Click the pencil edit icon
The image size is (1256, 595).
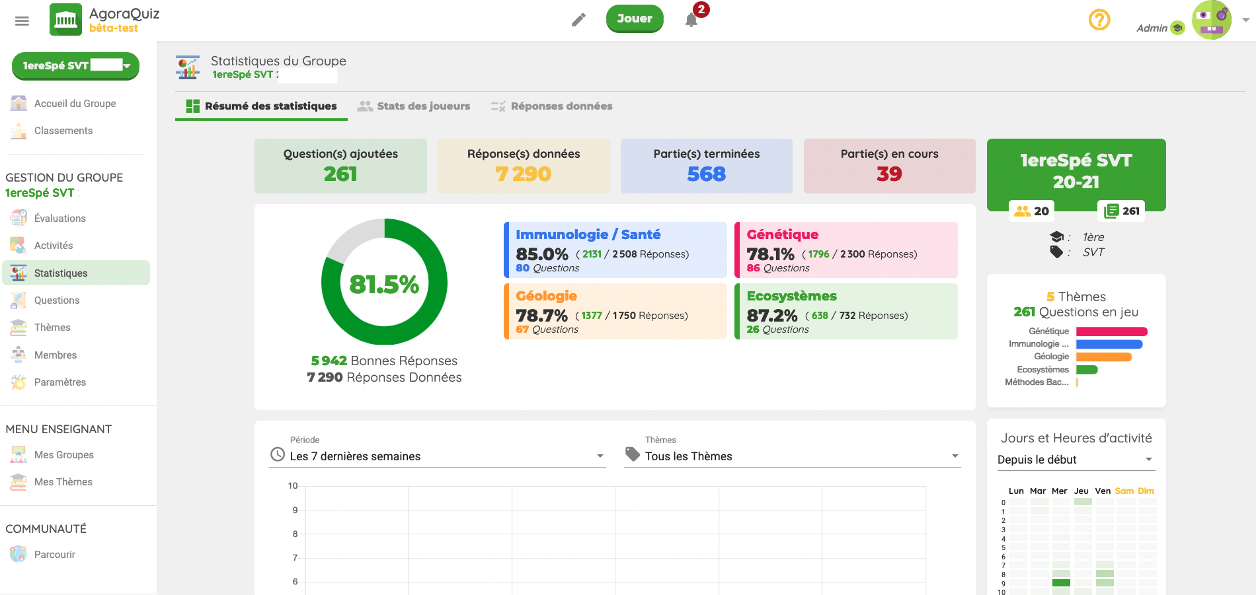578,20
